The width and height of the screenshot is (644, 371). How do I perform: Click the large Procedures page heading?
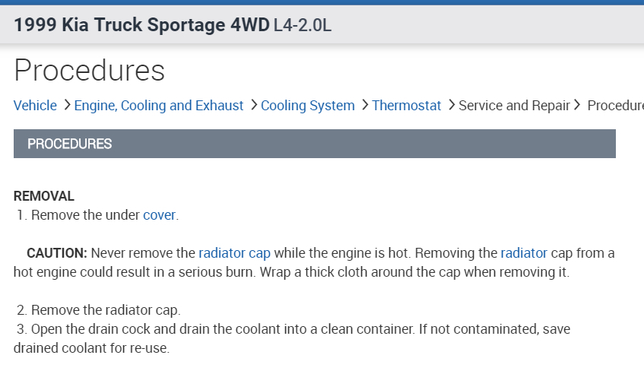click(x=89, y=70)
